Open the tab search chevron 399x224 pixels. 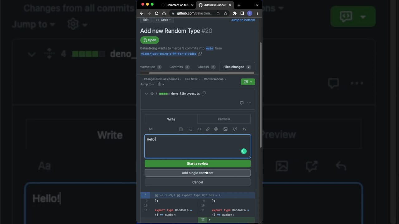[257, 5]
